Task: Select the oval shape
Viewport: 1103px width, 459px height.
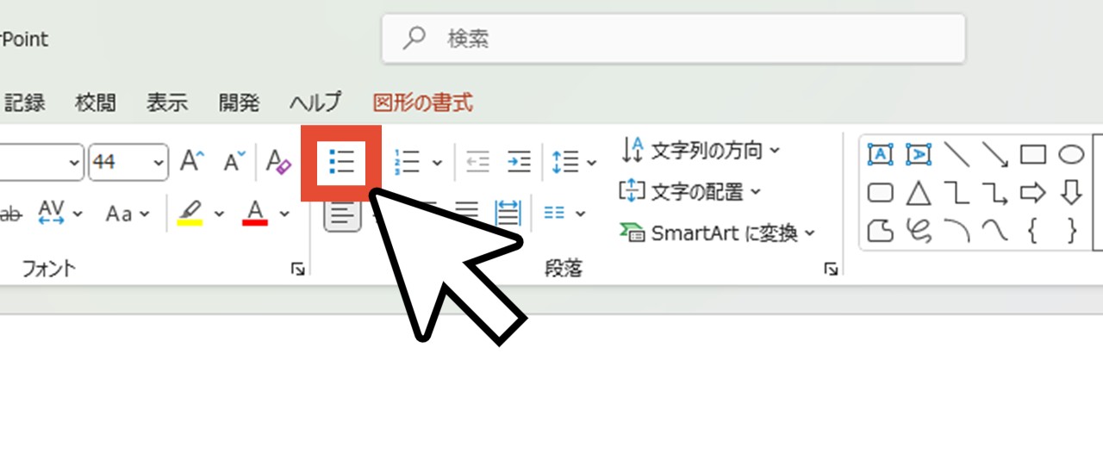Action: pos(1071,154)
